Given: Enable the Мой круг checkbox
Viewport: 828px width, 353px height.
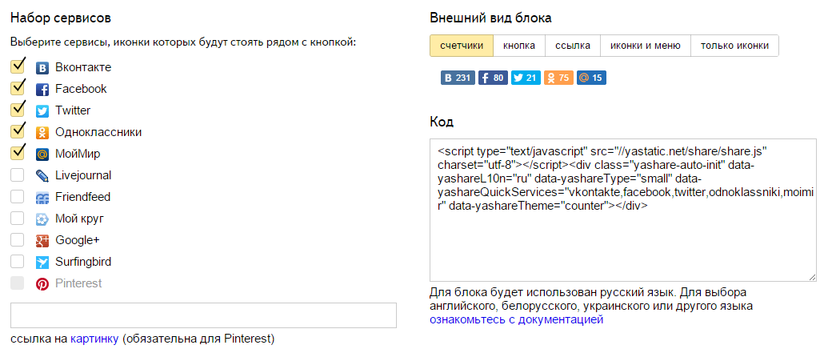Looking at the screenshot, I should coord(18,219).
